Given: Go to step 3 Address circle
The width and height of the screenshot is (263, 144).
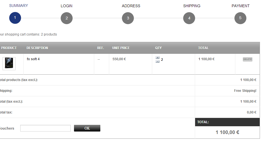Looking at the screenshot, I should (x=128, y=18).
